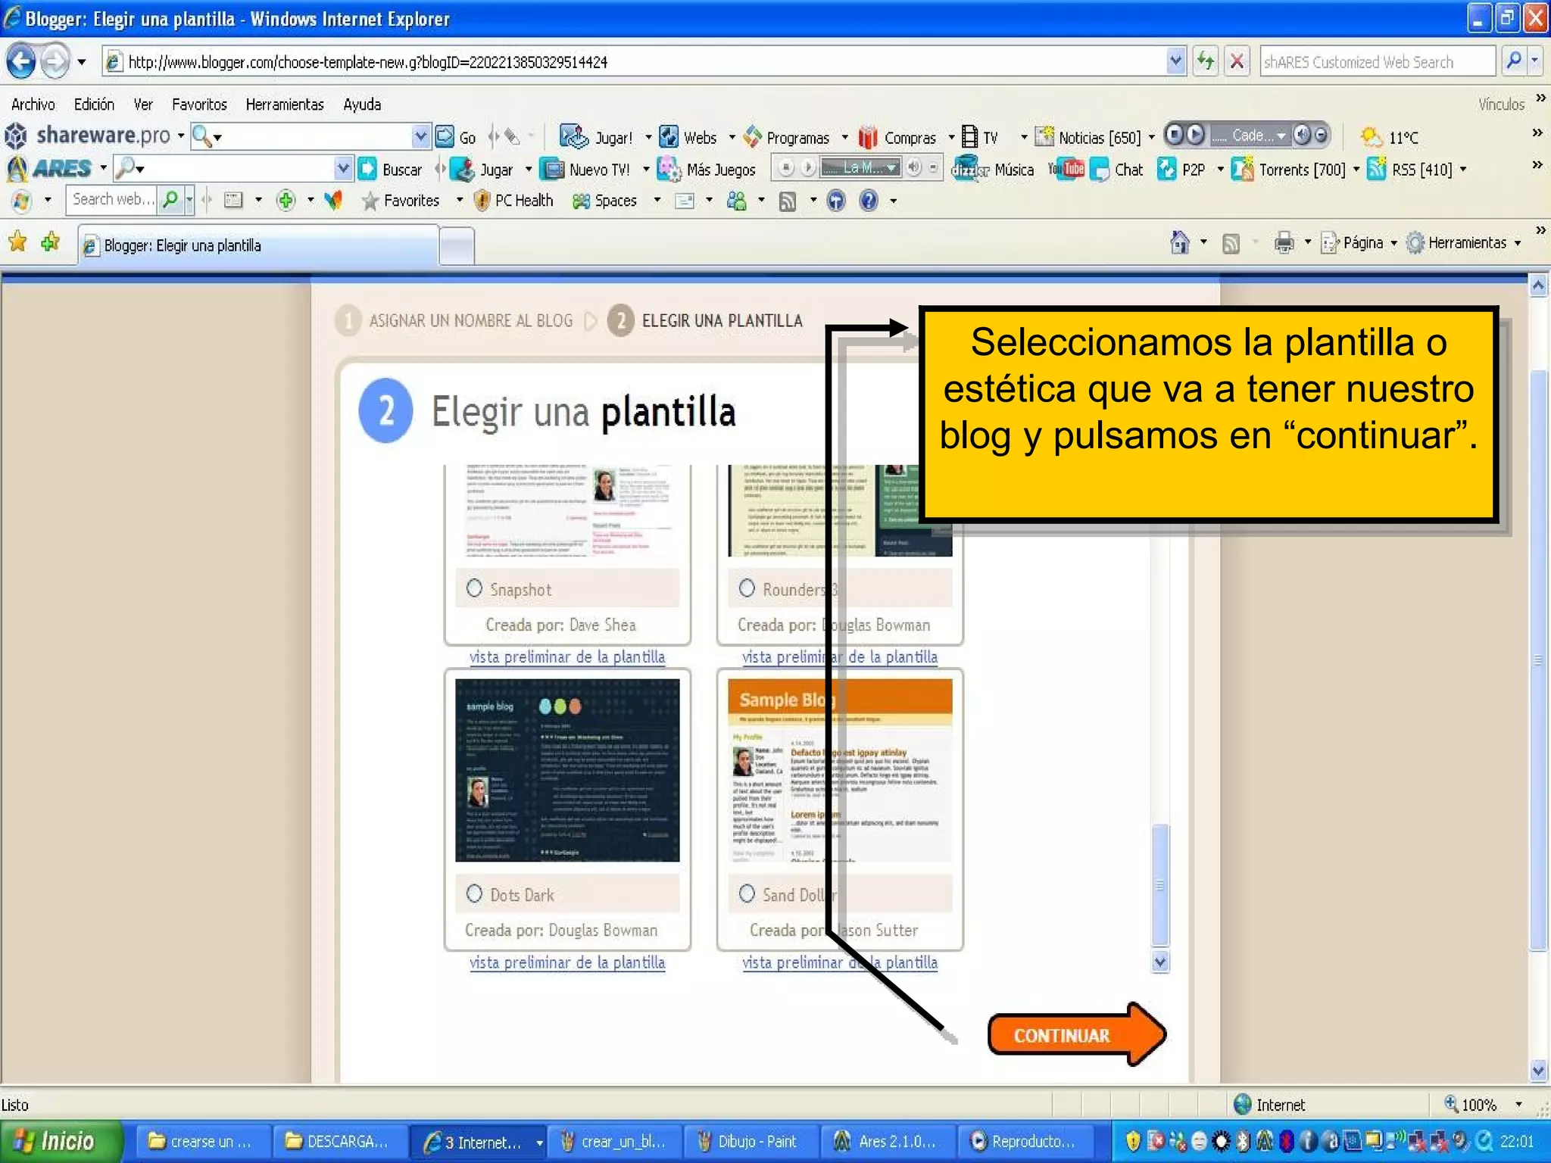Select the Snapshot template radio button
Viewport: 1551px width, 1163px height.
tap(474, 588)
